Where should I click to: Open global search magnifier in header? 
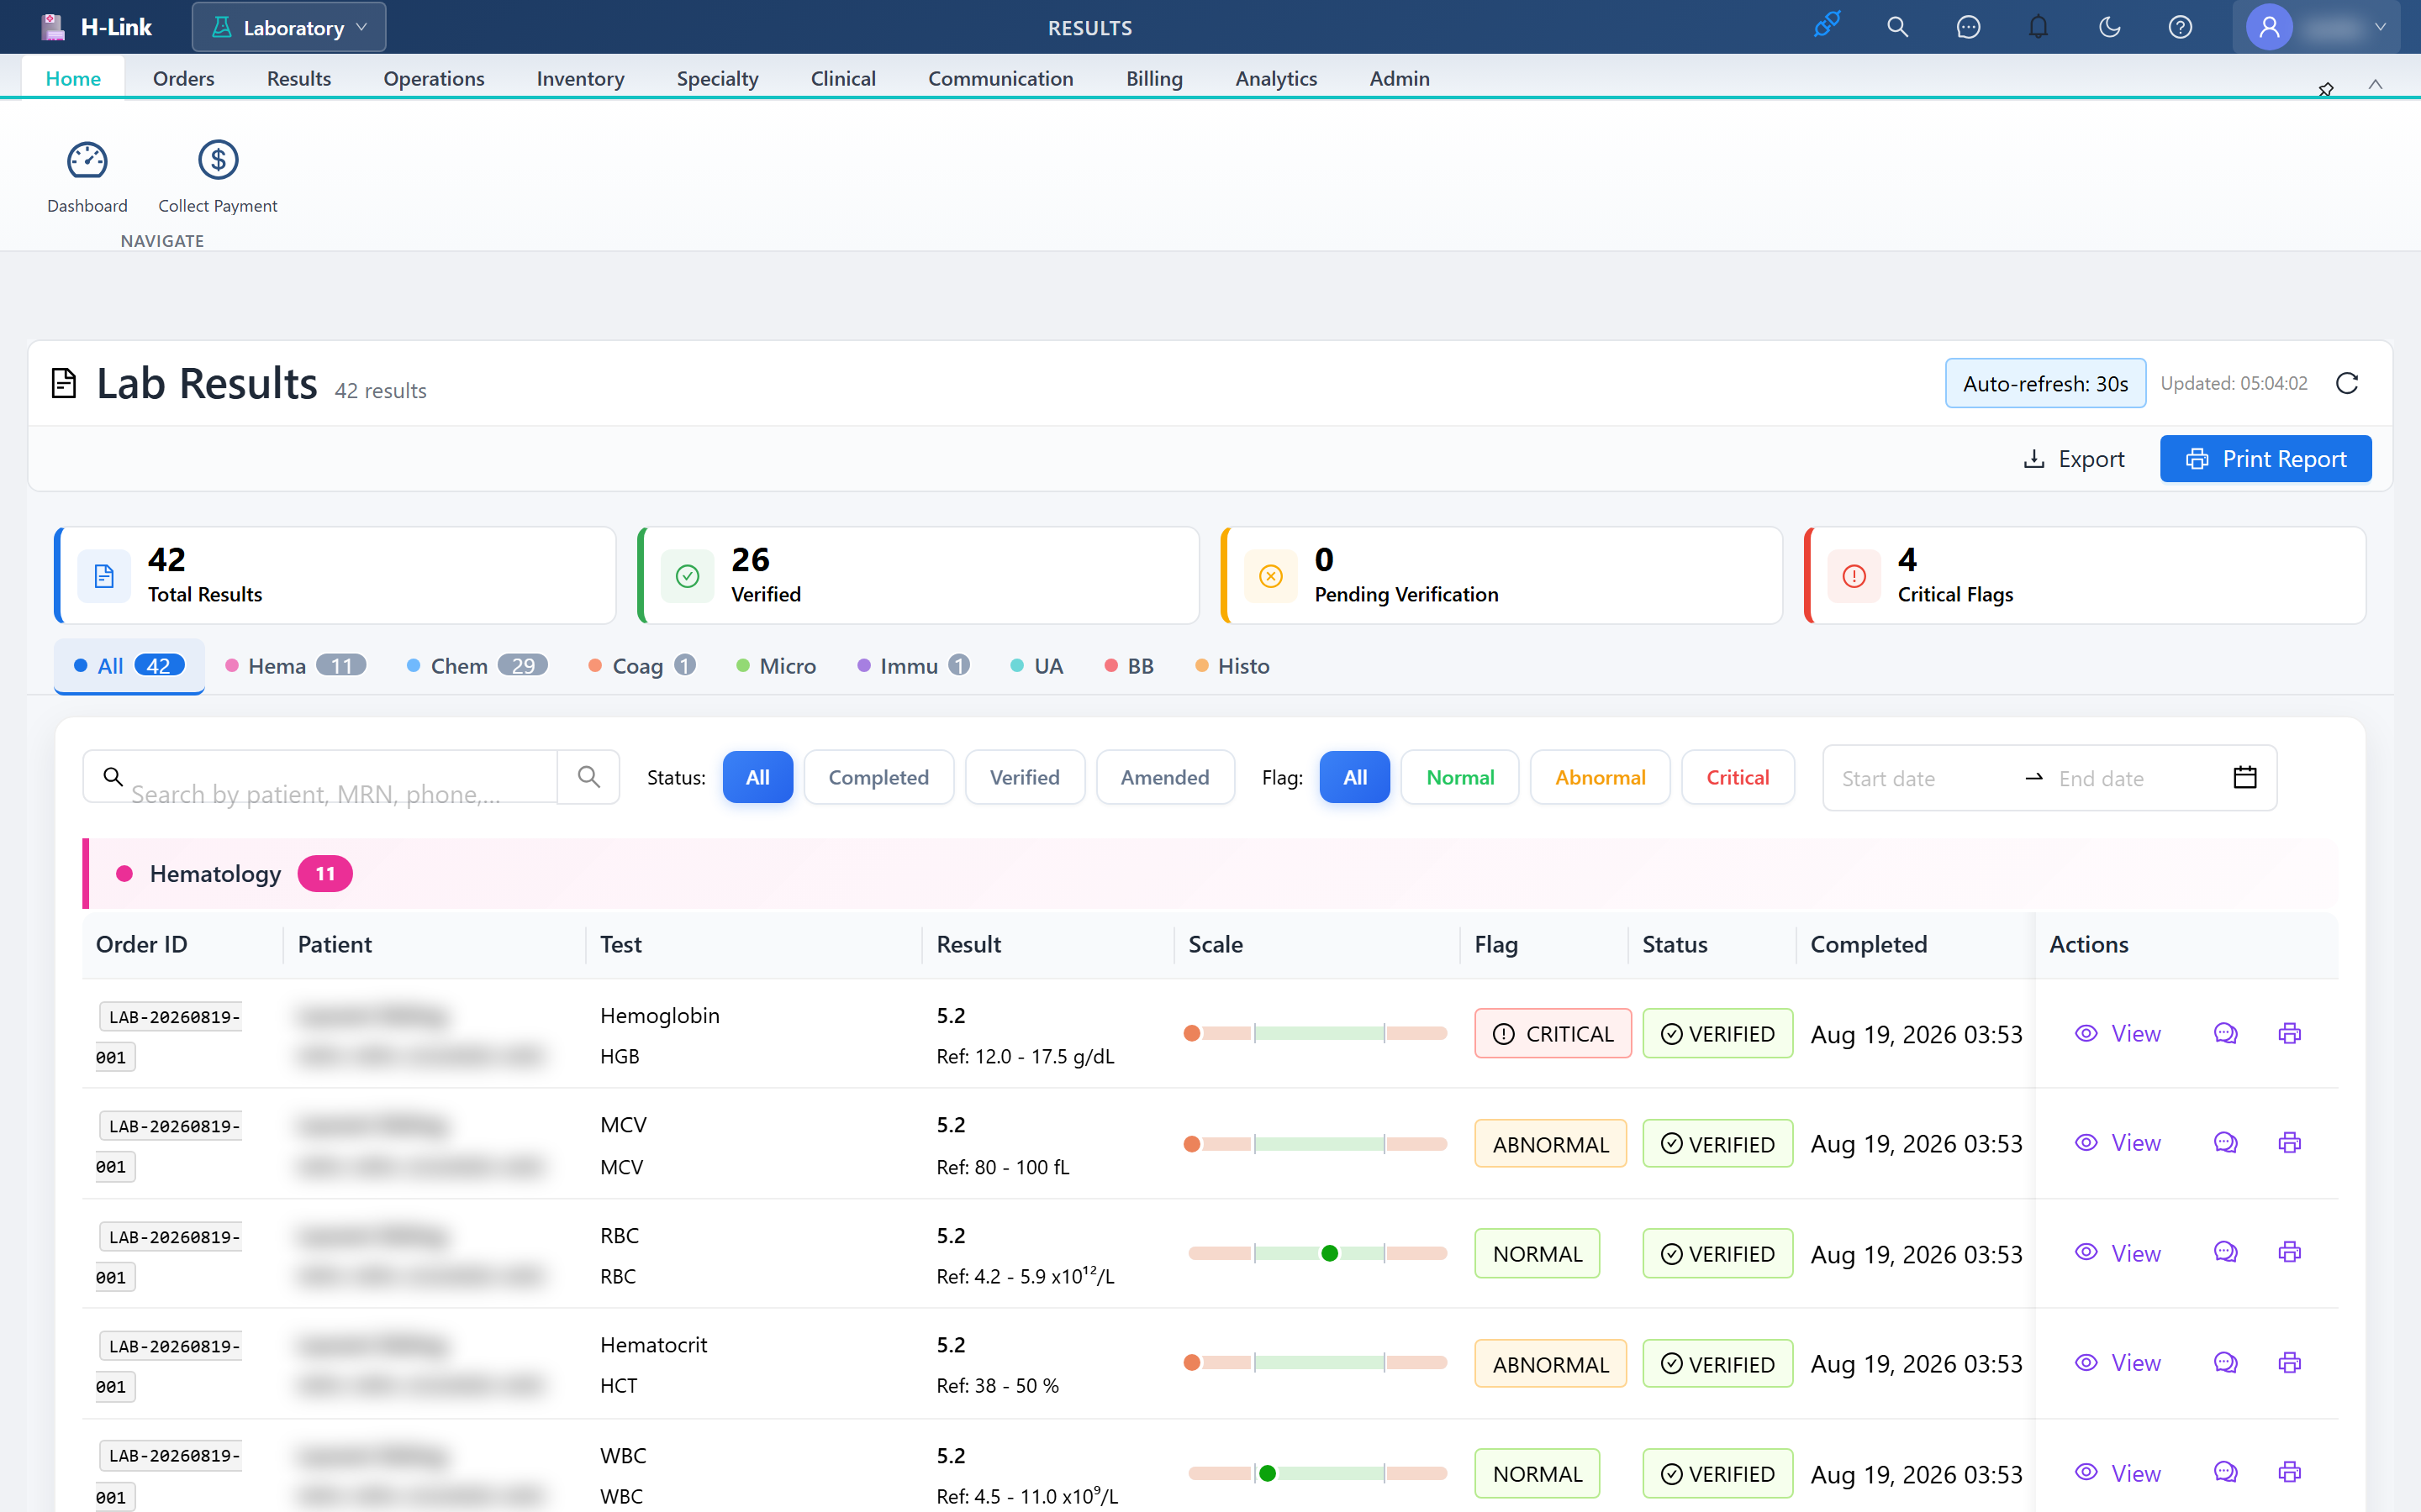coord(1898,27)
